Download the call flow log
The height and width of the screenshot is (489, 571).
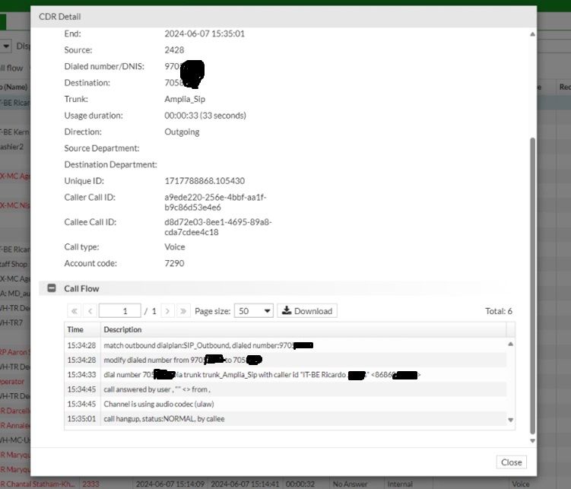307,311
